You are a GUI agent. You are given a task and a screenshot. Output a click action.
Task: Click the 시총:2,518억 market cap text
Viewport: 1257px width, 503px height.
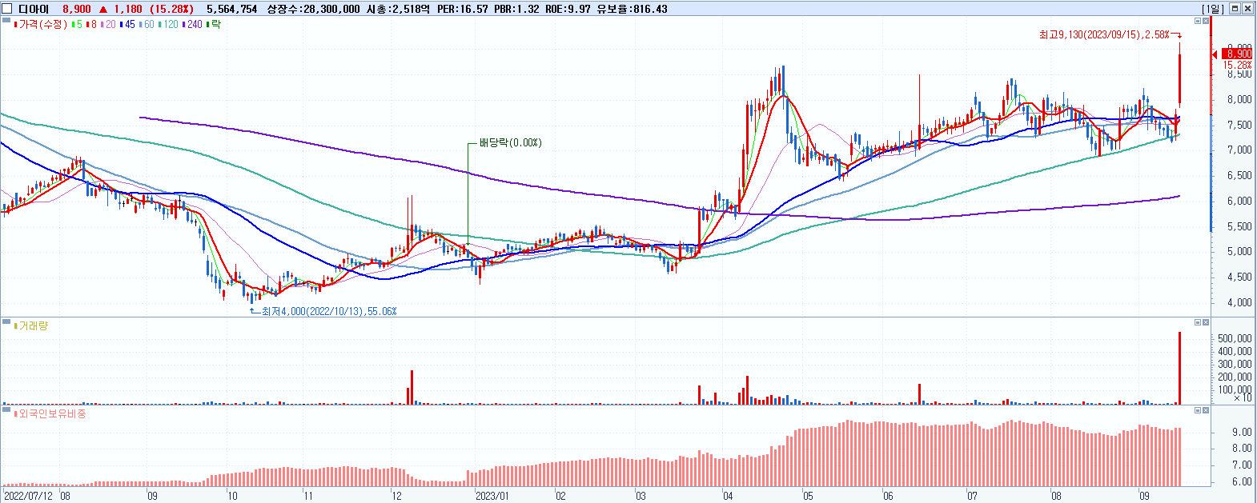pyautogui.click(x=399, y=9)
